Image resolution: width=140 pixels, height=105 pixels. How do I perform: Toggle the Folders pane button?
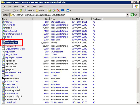point(40,10)
